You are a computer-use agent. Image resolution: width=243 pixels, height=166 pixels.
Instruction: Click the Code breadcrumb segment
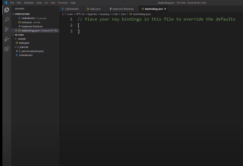point(115,14)
